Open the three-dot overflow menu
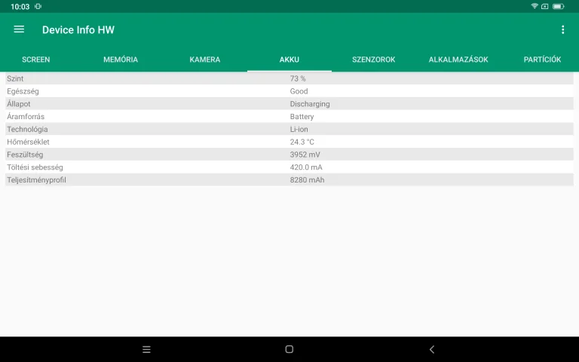Image resolution: width=579 pixels, height=362 pixels. point(562,29)
